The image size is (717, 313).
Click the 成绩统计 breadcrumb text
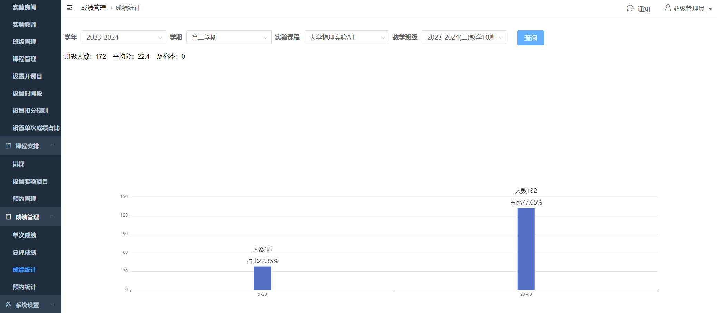pyautogui.click(x=128, y=8)
